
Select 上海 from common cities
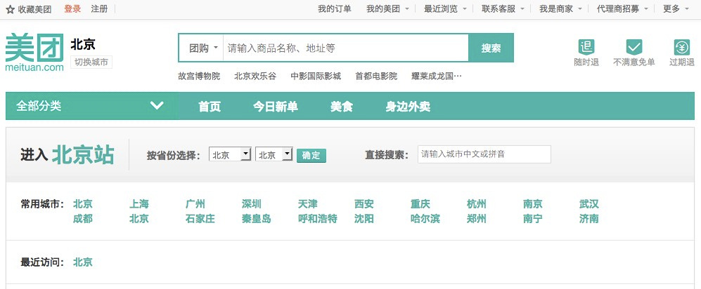pos(139,204)
